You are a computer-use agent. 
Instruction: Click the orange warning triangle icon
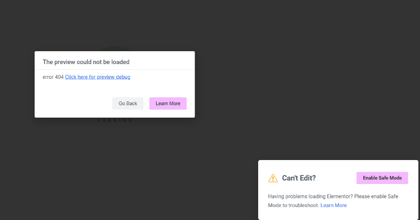point(273,178)
